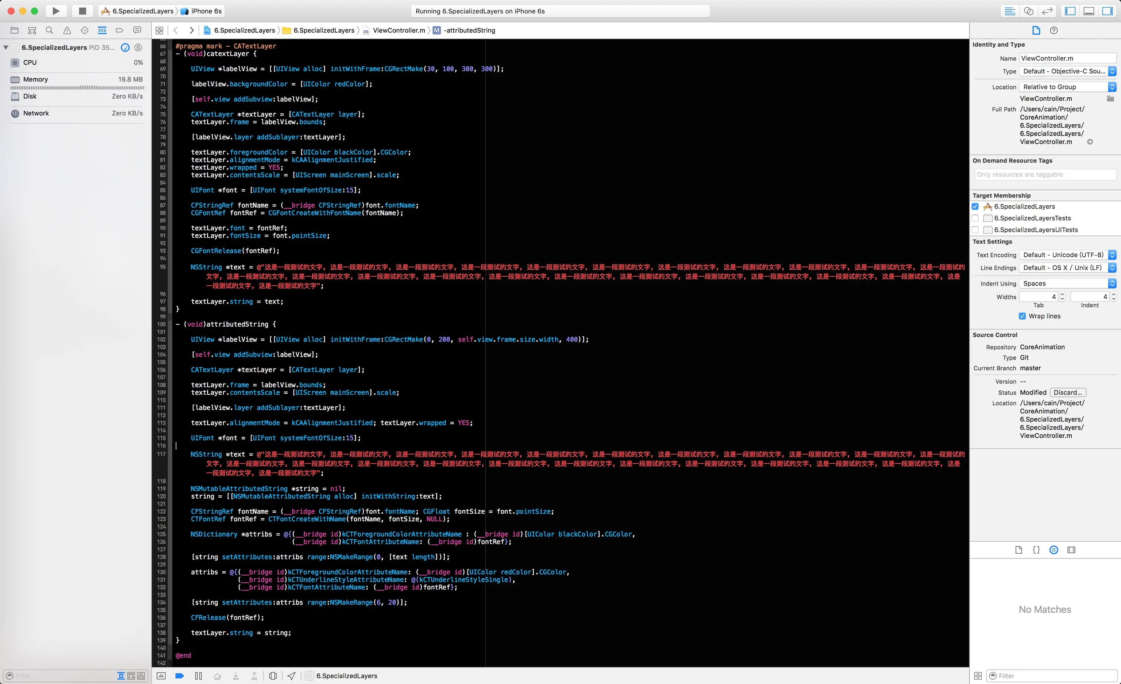The width and height of the screenshot is (1121, 684).
Task: Click the Run button
Action: point(56,11)
